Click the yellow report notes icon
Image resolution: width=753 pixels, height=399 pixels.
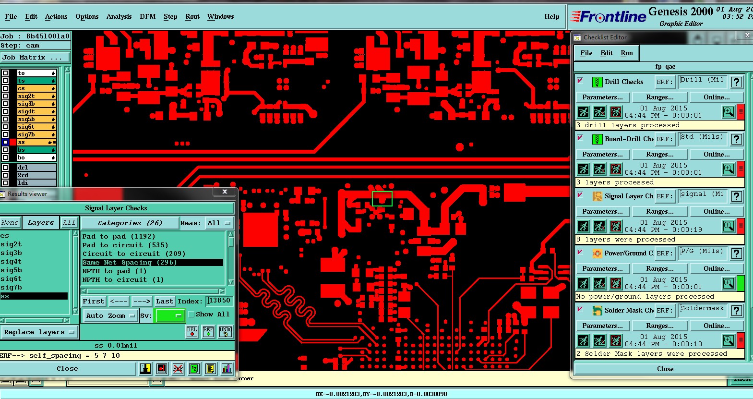click(210, 369)
